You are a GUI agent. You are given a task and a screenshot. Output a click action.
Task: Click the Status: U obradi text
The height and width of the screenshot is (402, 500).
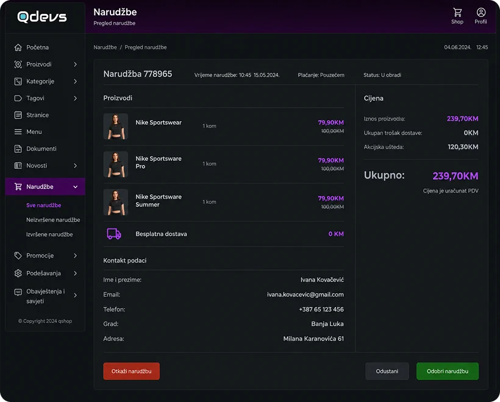pyautogui.click(x=382, y=75)
